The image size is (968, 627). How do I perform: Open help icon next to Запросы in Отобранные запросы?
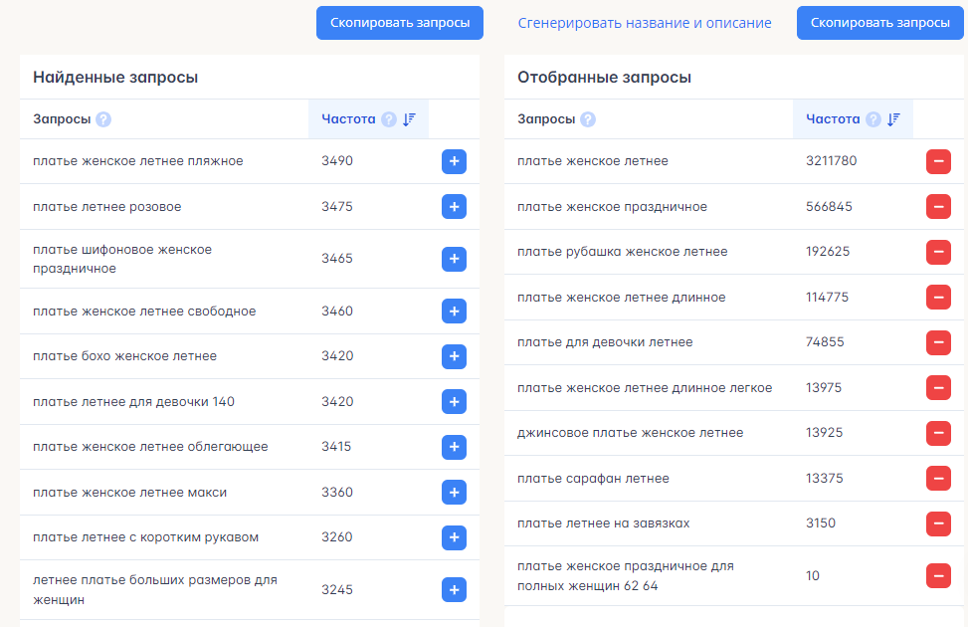pos(588,119)
